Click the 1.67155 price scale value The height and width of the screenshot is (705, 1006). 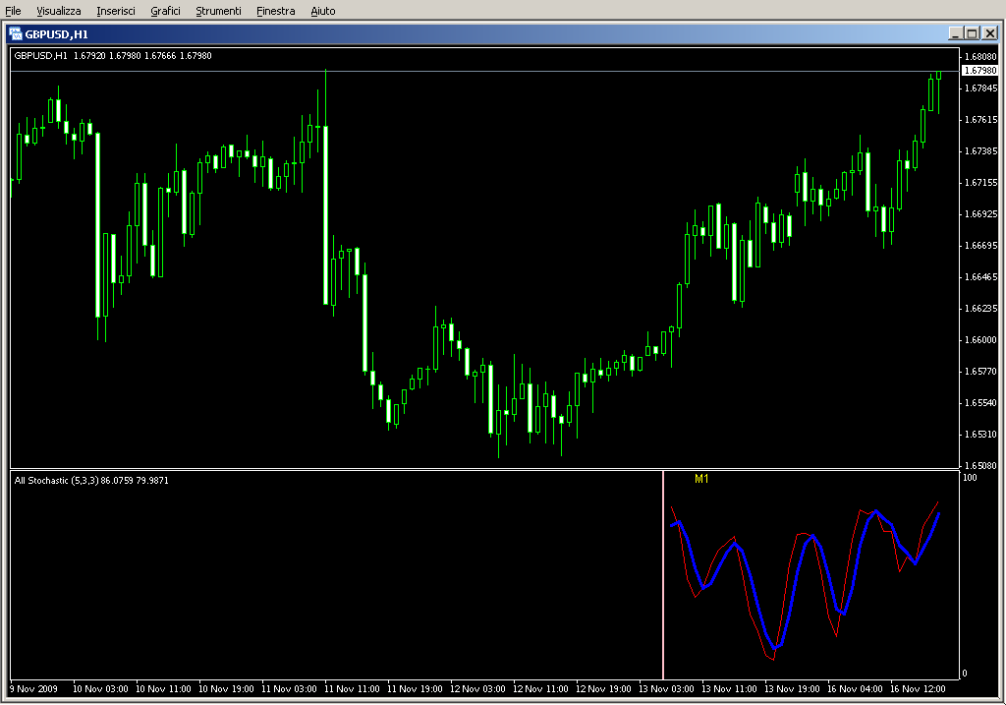[x=981, y=182]
